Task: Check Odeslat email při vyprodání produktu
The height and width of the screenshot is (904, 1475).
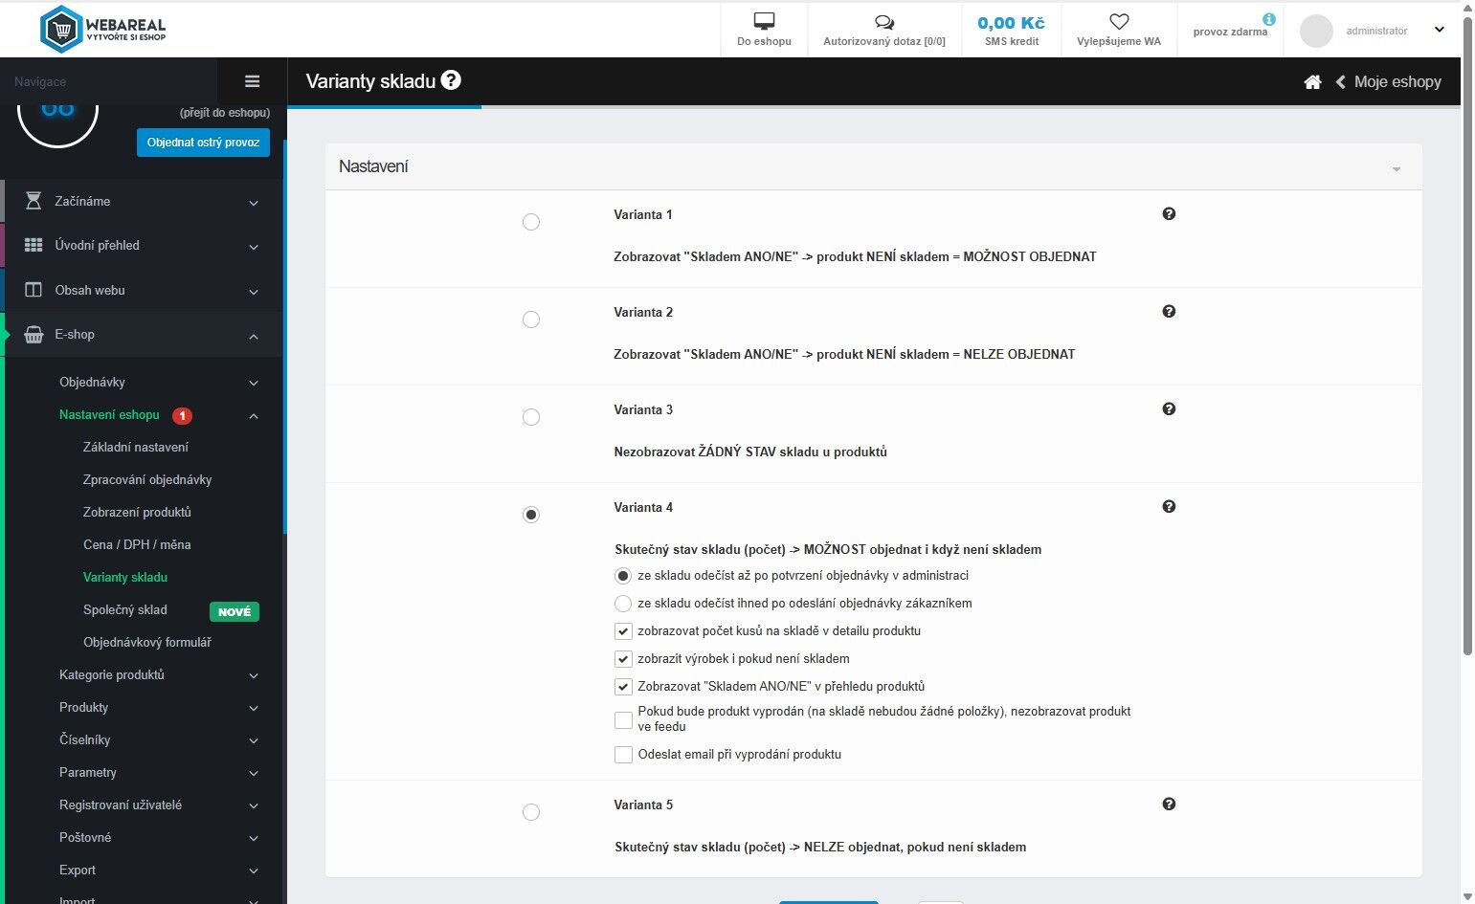Action: click(x=623, y=755)
